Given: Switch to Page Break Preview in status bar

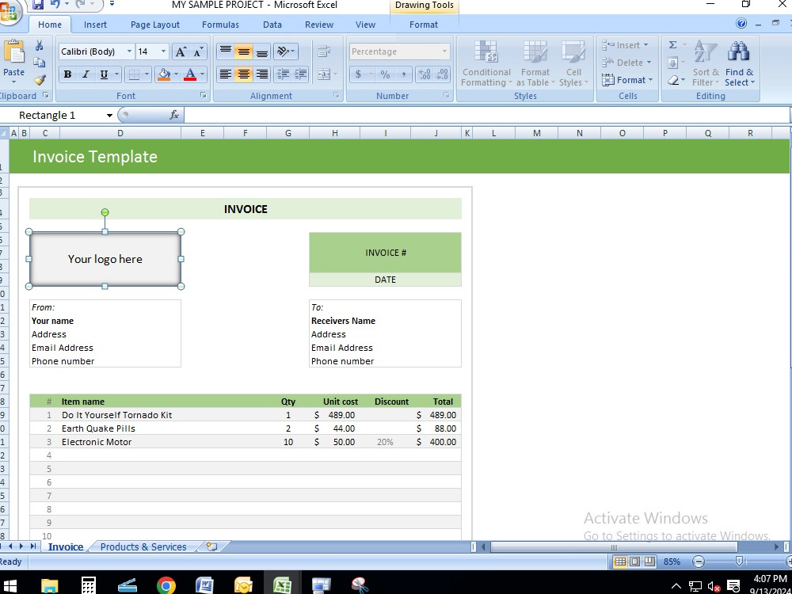Looking at the screenshot, I should [x=649, y=562].
